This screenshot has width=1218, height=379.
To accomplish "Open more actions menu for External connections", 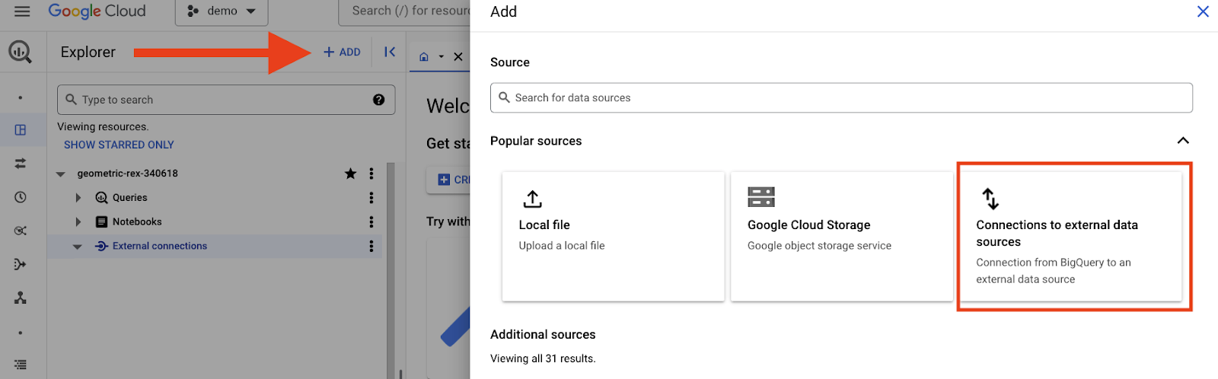I will 371,247.
